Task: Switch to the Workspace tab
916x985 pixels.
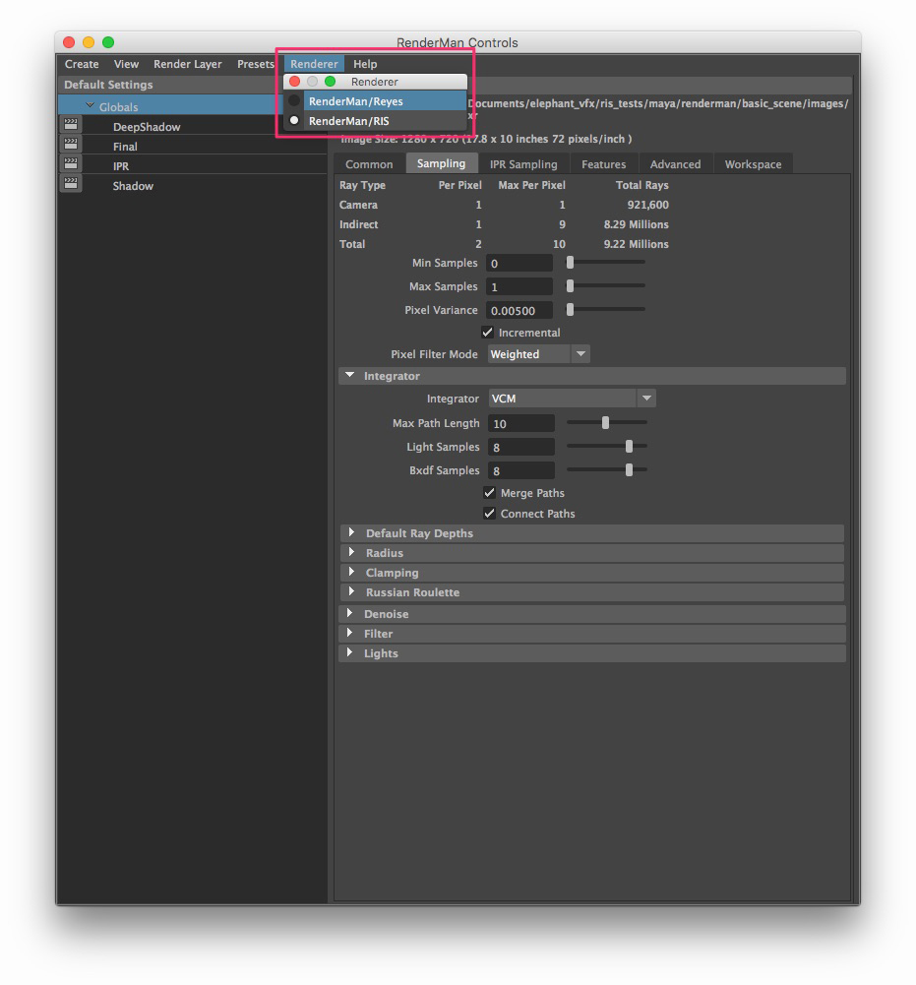Action: 753,164
